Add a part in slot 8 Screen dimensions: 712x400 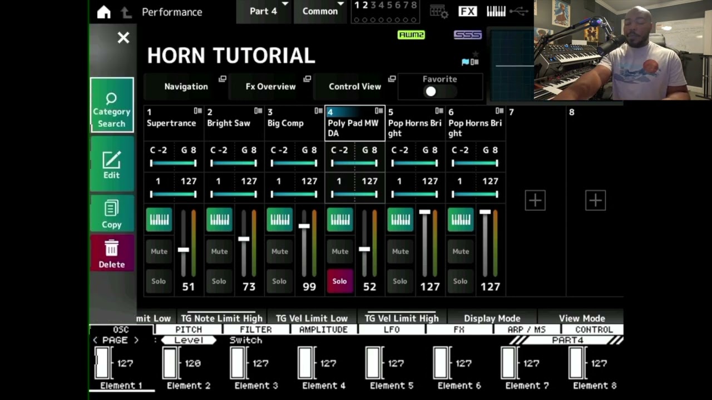click(595, 200)
